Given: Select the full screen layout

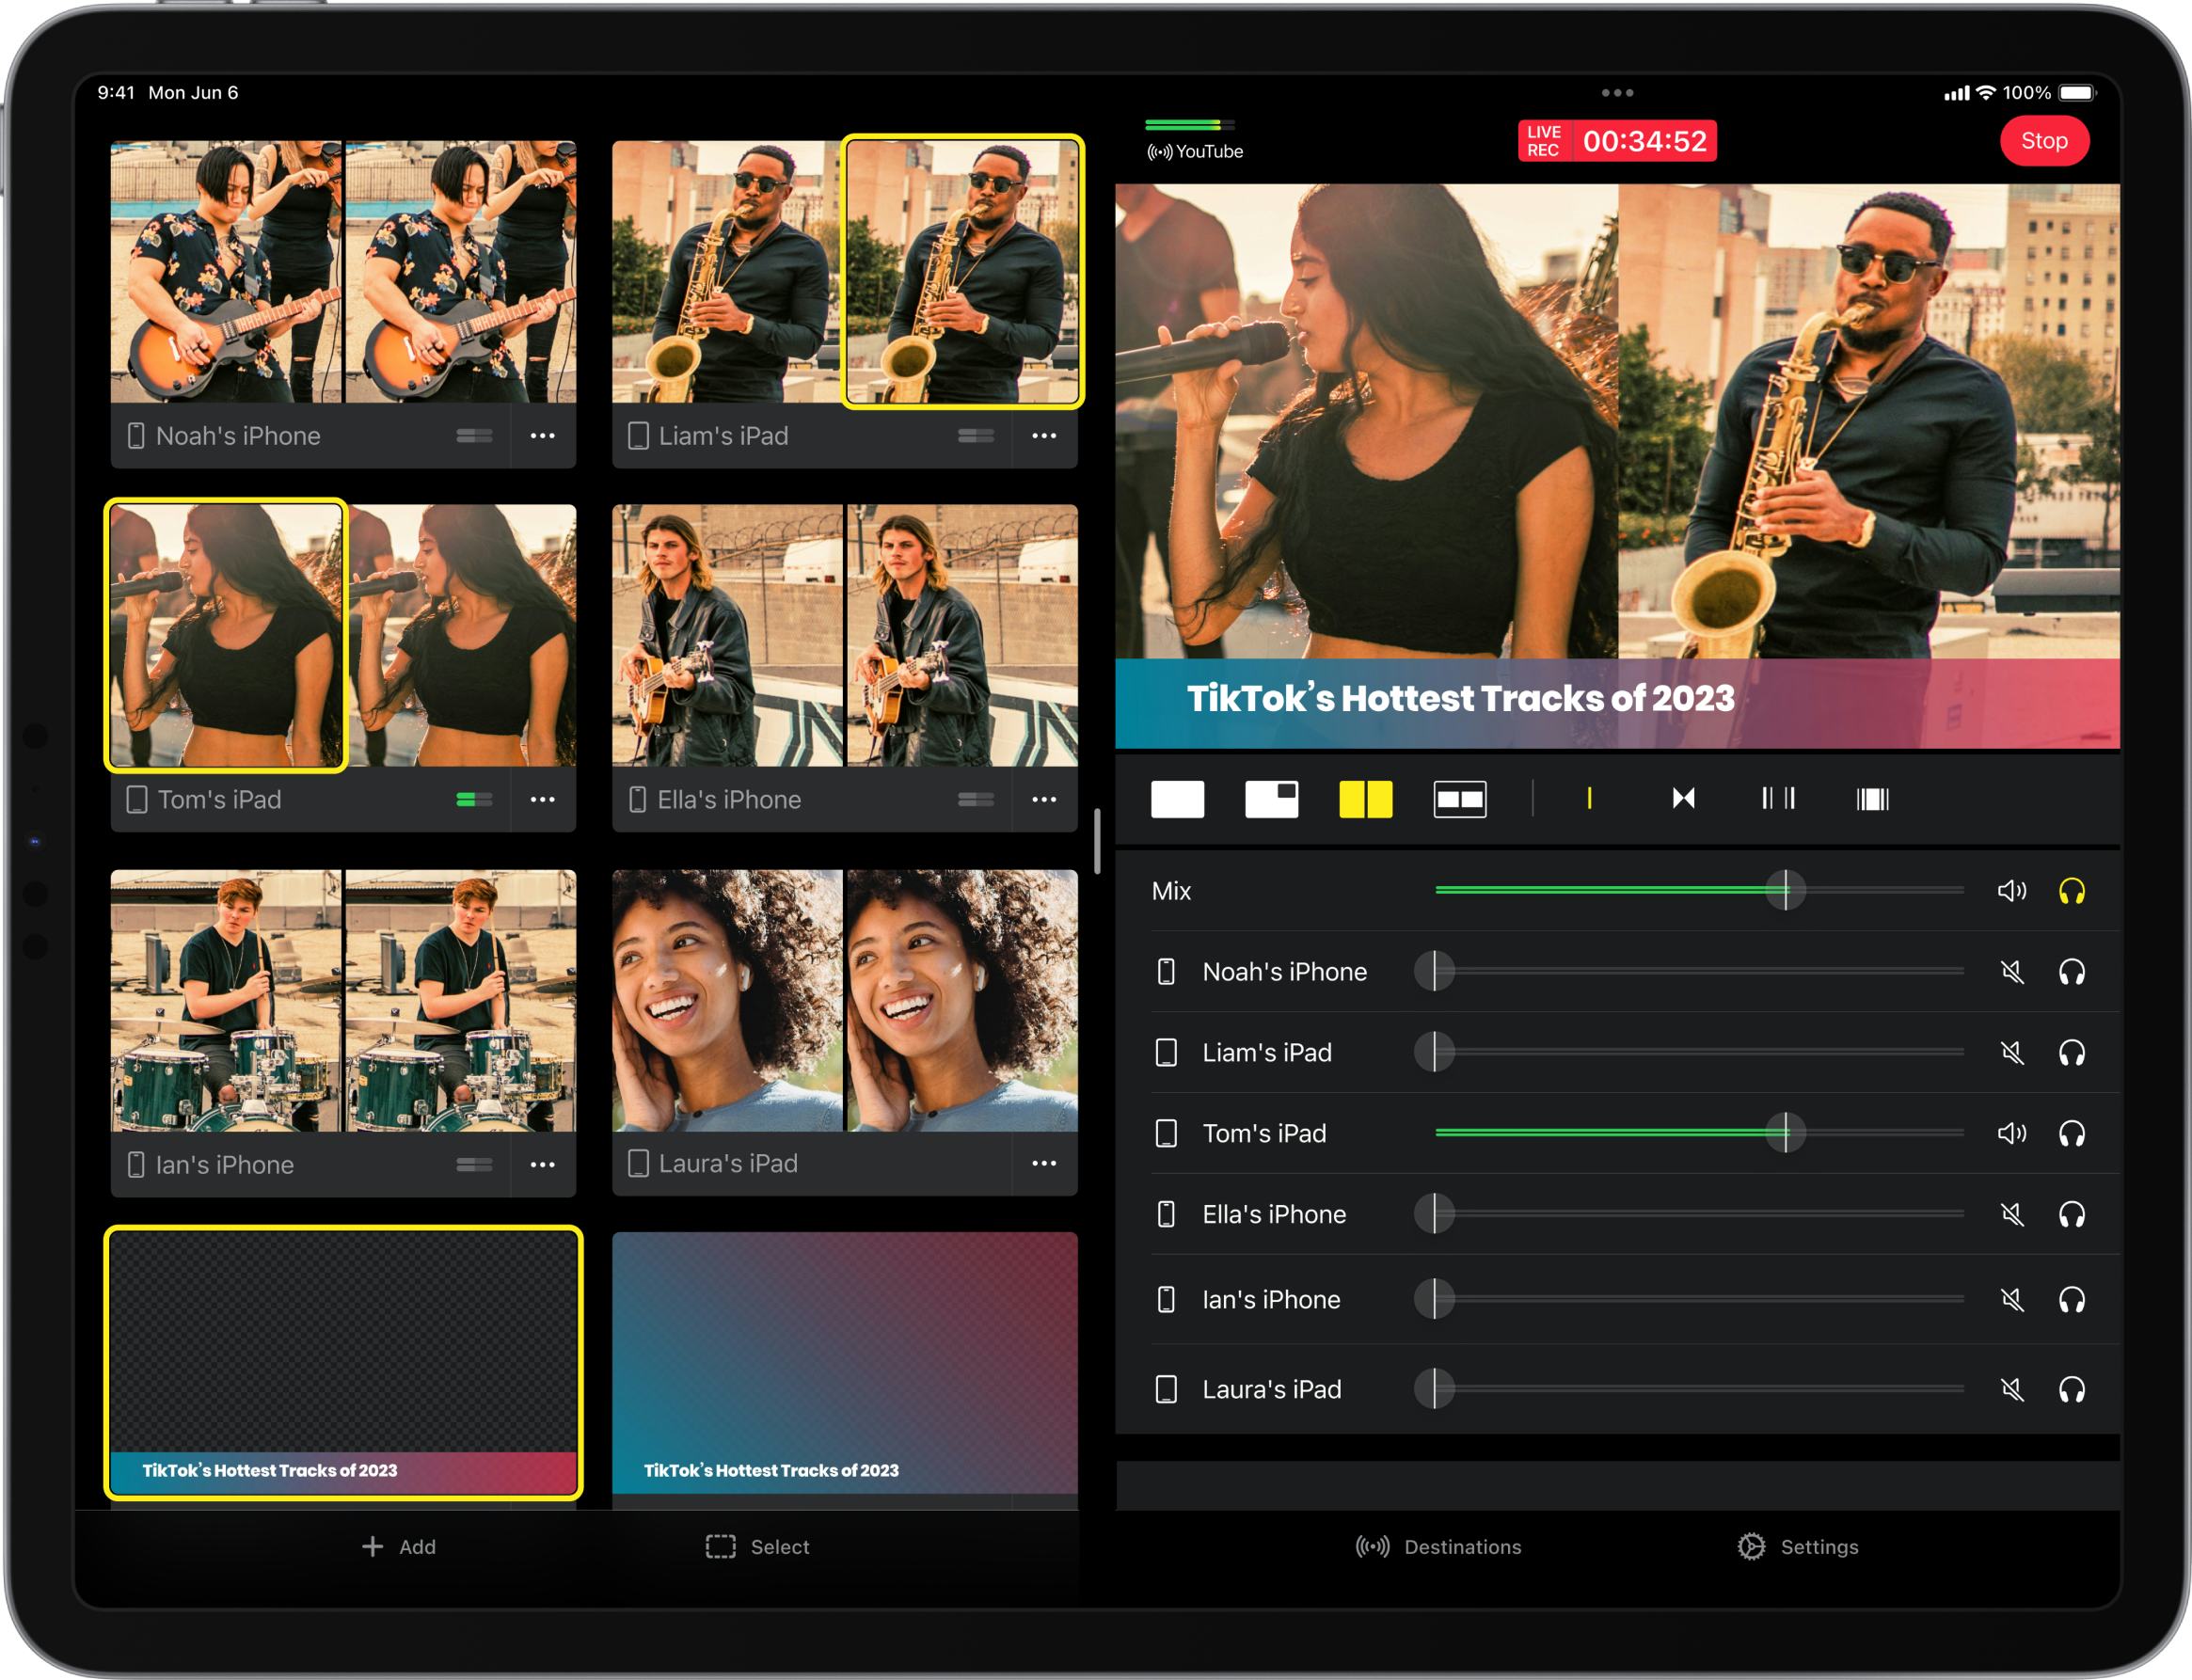Looking at the screenshot, I should coord(1178,798).
